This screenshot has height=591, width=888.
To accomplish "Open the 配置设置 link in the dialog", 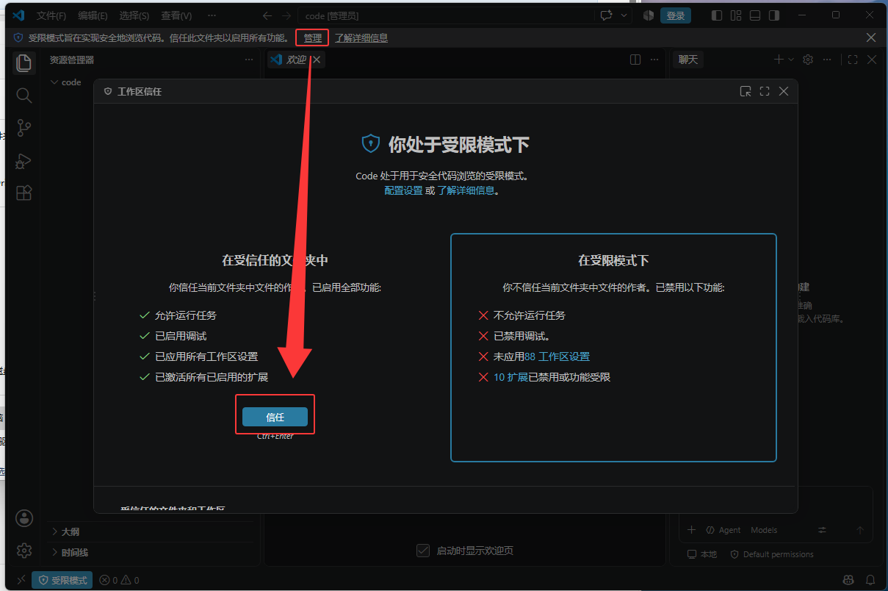I will pos(403,190).
